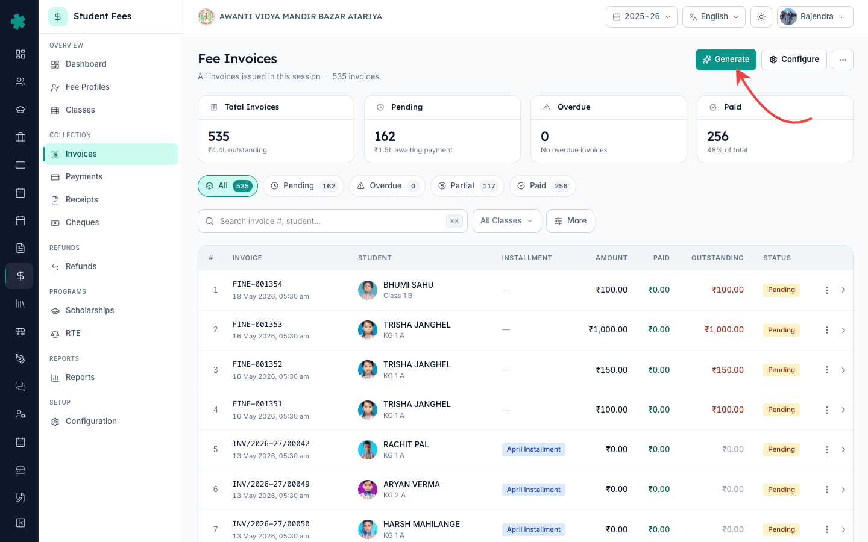Click the Invoices sidebar item
This screenshot has height=542, width=868.
[110, 154]
